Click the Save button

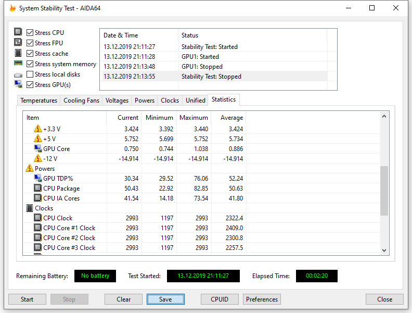pos(165,299)
